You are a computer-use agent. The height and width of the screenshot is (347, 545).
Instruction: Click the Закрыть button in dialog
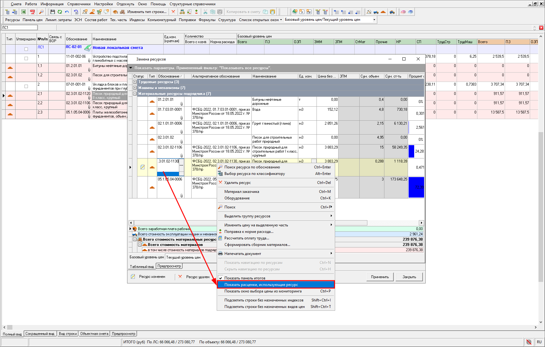(x=409, y=277)
